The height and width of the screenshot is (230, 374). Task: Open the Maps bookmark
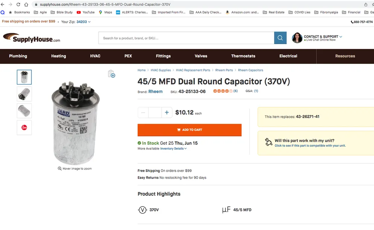105,12
